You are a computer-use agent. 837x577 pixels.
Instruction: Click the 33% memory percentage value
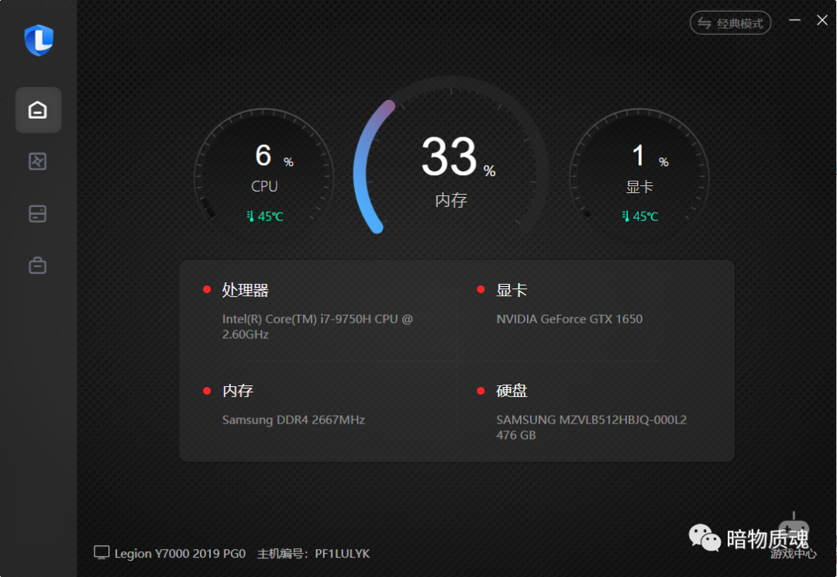pos(458,157)
